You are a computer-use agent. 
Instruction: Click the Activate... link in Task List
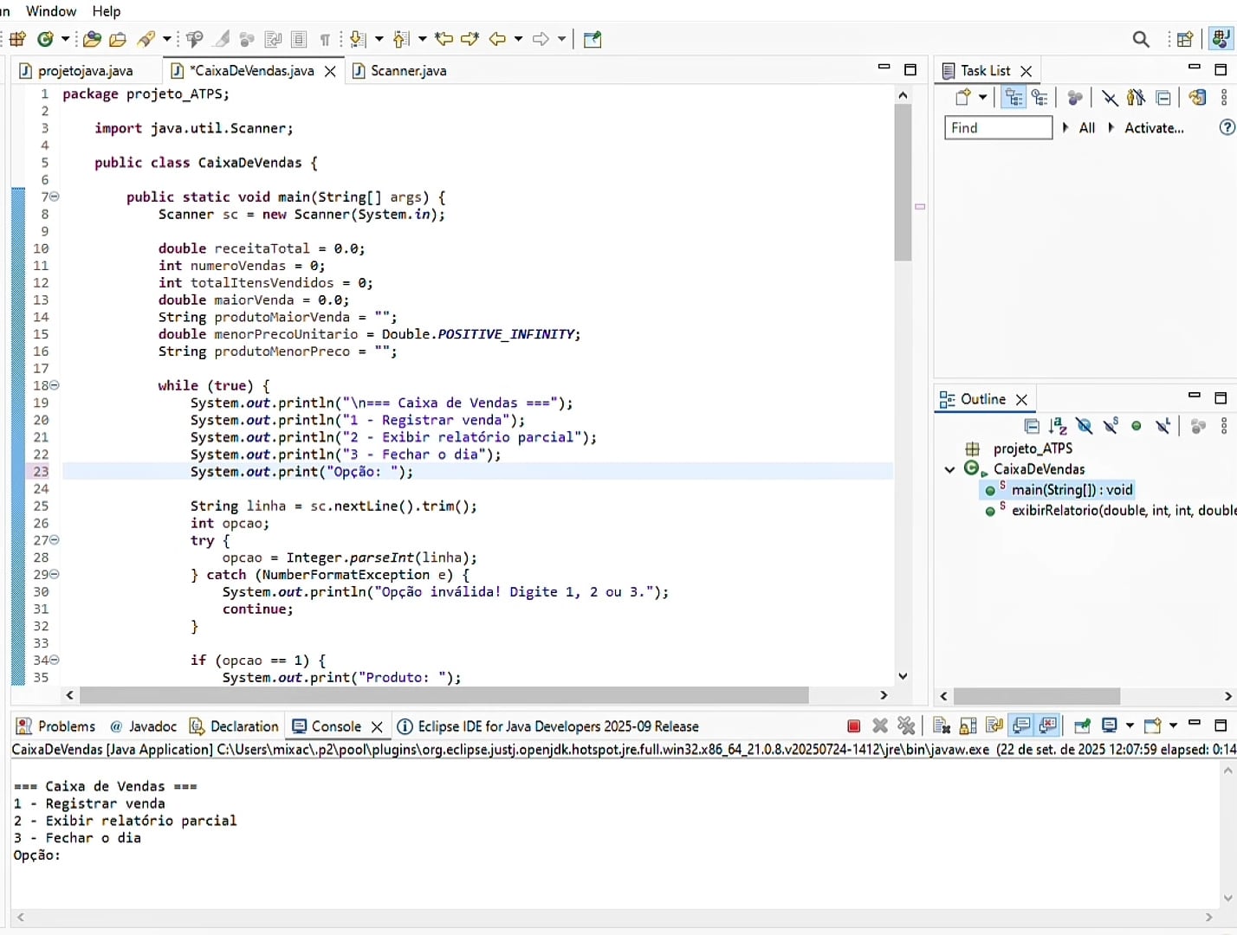1154,128
